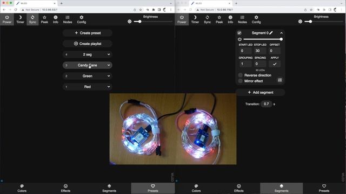Adjust left window Brightness slider
The width and height of the screenshot is (346, 194).
point(152,22)
